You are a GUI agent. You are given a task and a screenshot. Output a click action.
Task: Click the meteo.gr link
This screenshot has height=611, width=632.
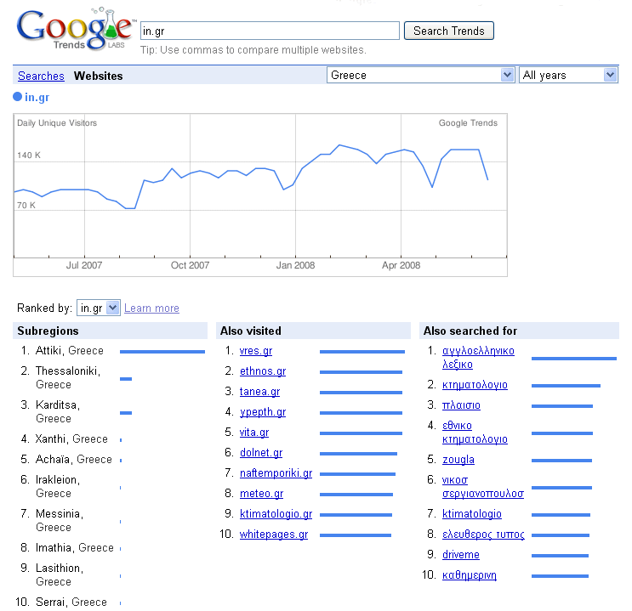tap(262, 494)
